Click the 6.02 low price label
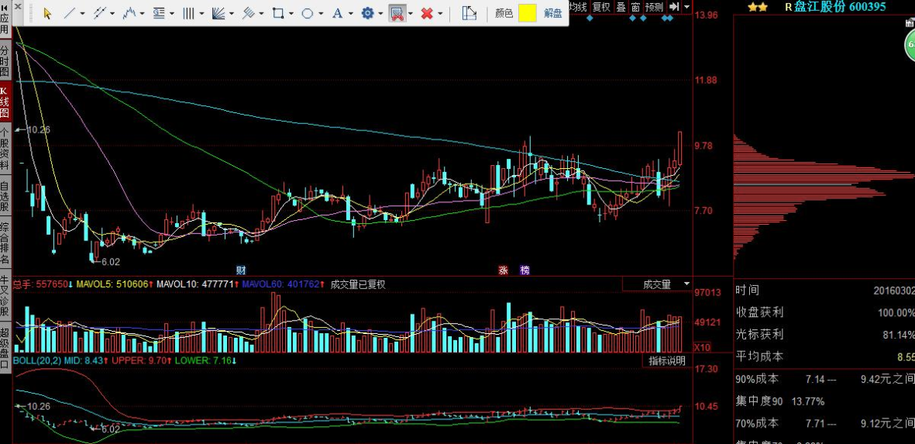Screen dimensions: 915x444 110,262
